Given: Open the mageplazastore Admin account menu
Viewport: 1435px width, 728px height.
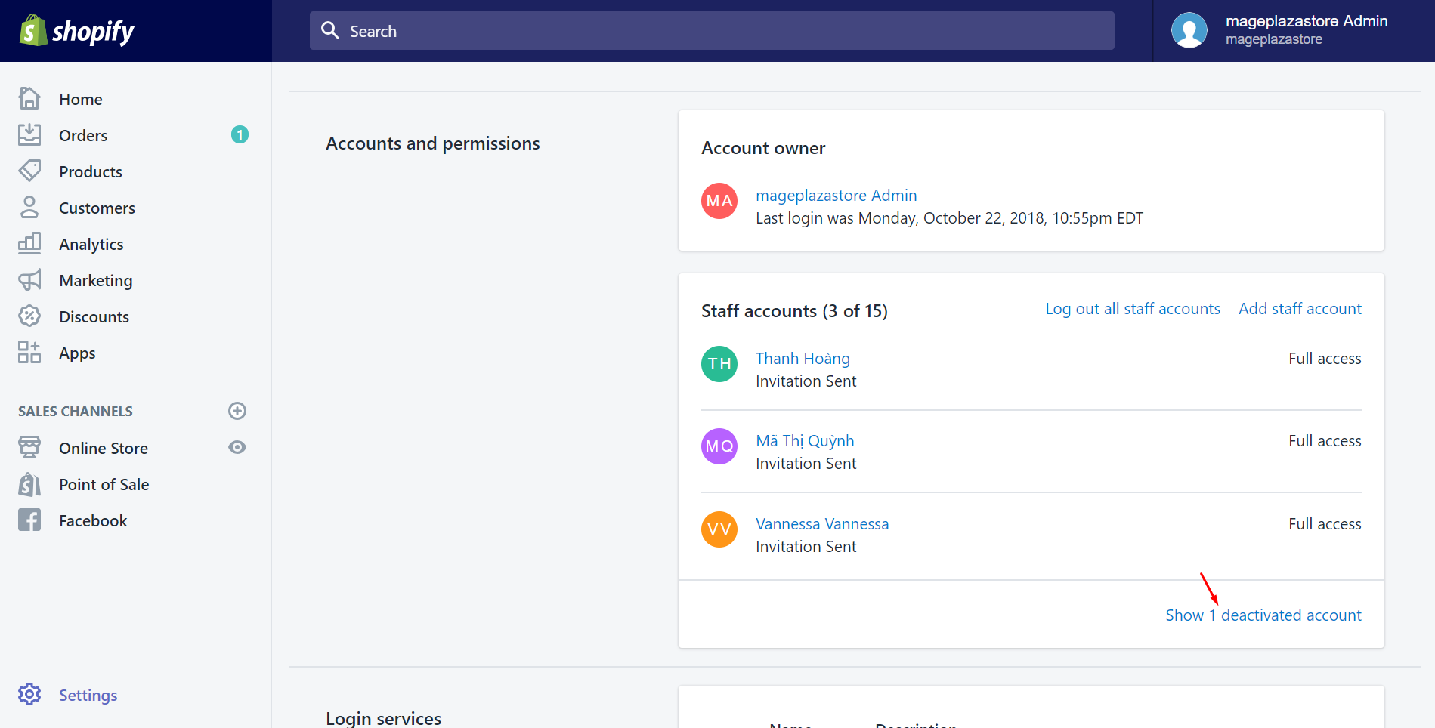Looking at the screenshot, I should coord(1294,30).
